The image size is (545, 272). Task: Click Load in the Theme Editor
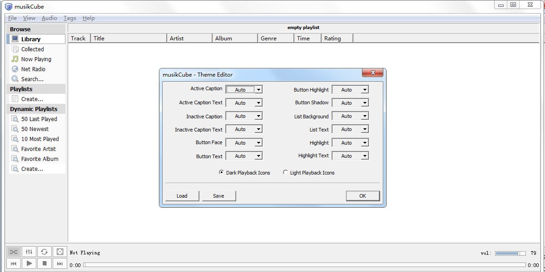click(182, 196)
